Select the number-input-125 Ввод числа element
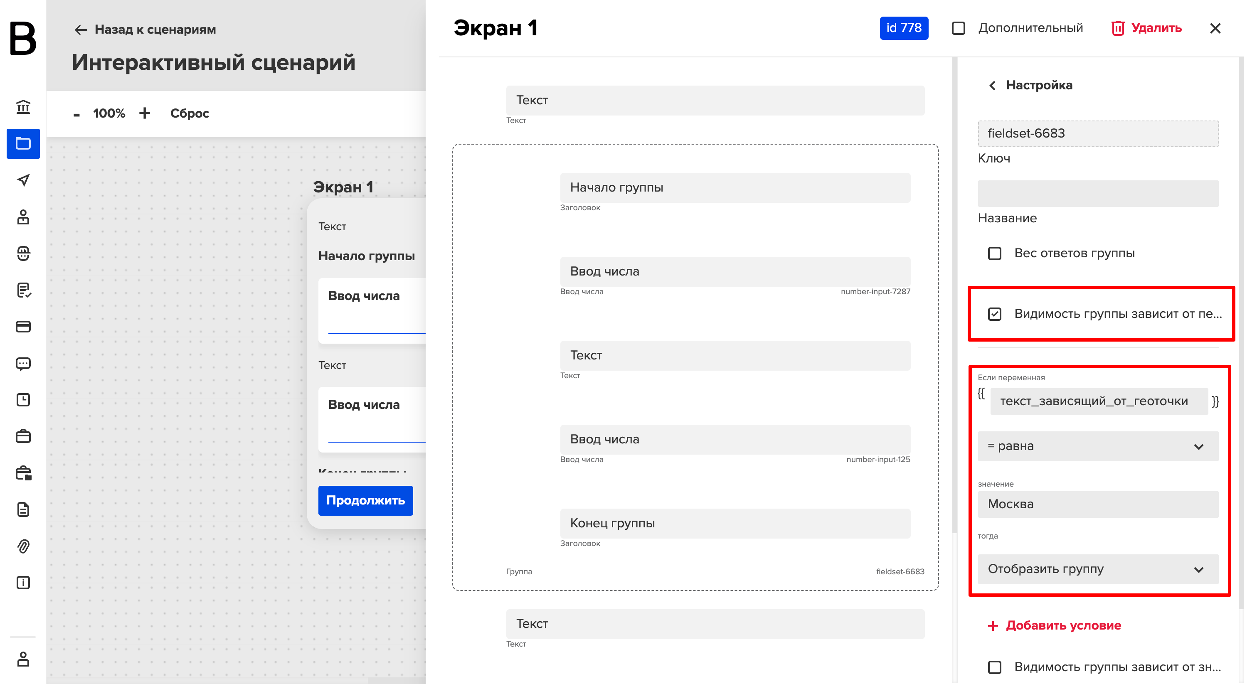The image size is (1257, 684). 735,440
